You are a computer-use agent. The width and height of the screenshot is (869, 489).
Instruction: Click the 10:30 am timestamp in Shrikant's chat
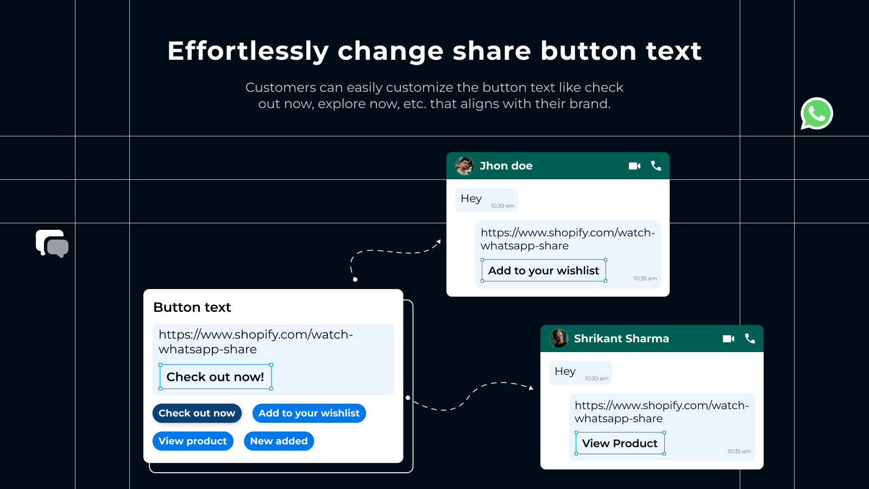click(596, 379)
